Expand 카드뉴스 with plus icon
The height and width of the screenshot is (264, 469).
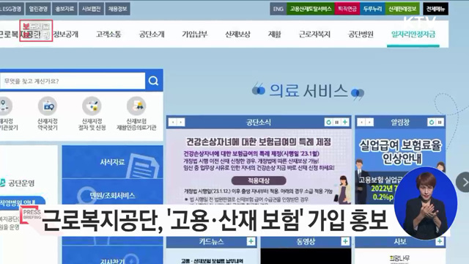tap(251, 241)
